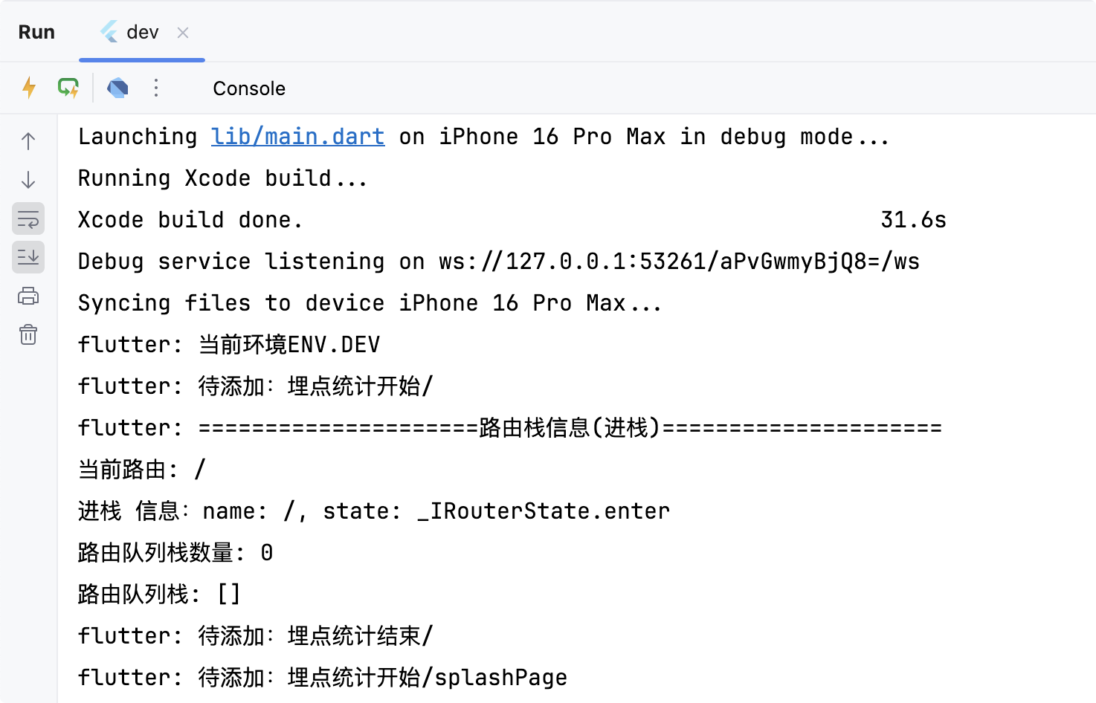Screen dimensions: 1096x703
Task: Select the dev run tab
Action: pyautogui.click(x=142, y=32)
